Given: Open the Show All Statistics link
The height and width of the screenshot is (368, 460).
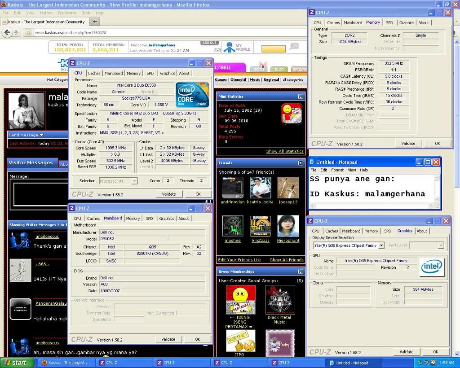Looking at the screenshot, I should [285, 151].
